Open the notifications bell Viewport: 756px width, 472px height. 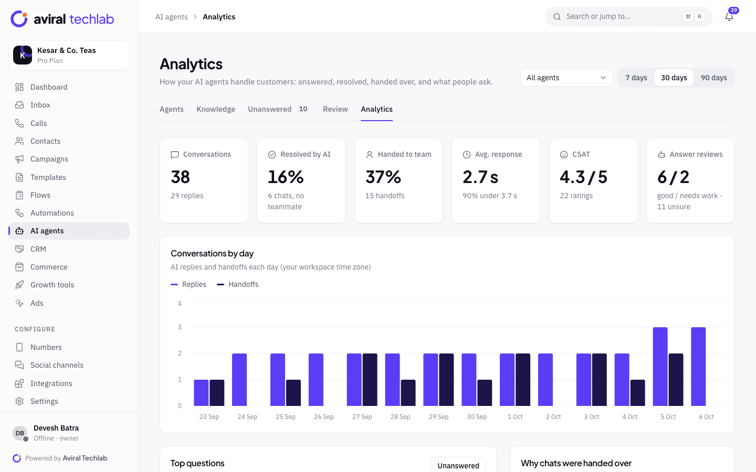pos(729,17)
